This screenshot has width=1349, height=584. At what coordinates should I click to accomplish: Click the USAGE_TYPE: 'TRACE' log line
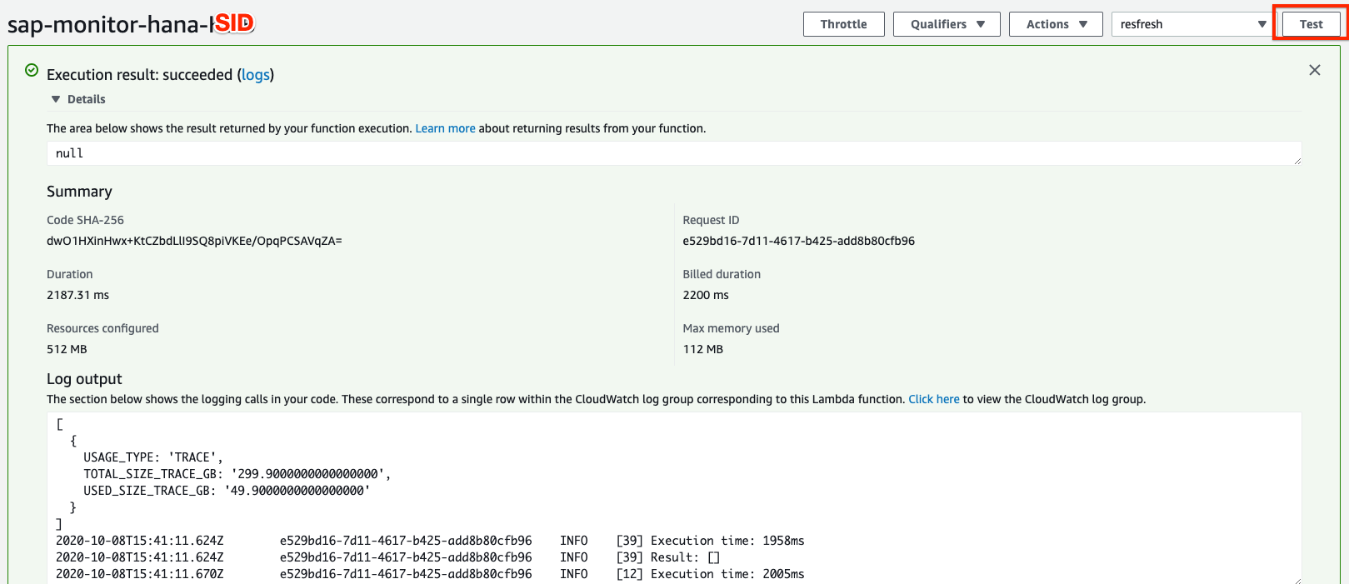(x=152, y=457)
